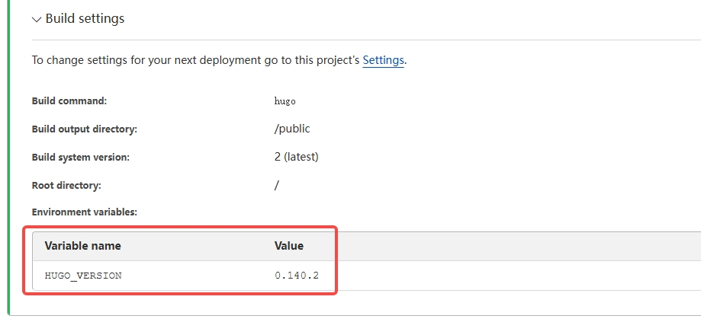
Task: Collapse the Build settings chevron arrow
Action: tap(37, 19)
